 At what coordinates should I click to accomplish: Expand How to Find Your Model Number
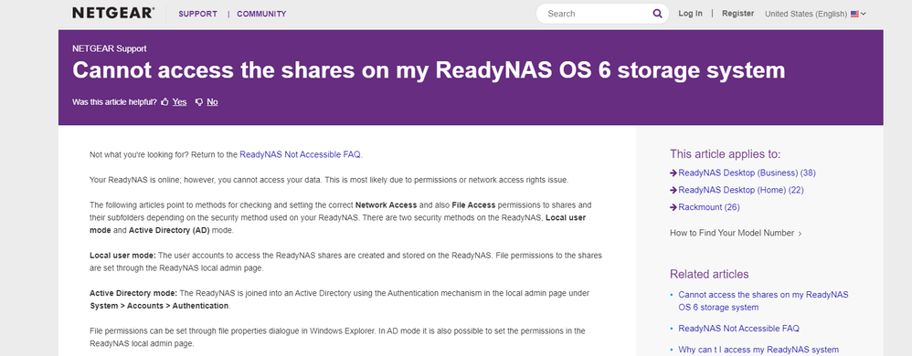736,233
